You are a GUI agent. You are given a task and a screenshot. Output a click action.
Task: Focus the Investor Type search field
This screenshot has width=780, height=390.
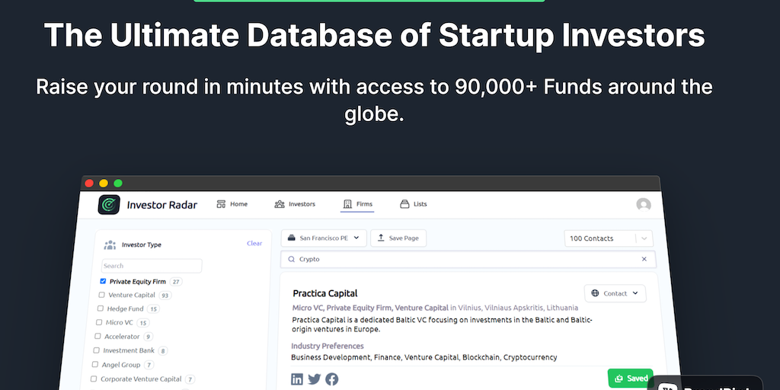click(x=152, y=266)
